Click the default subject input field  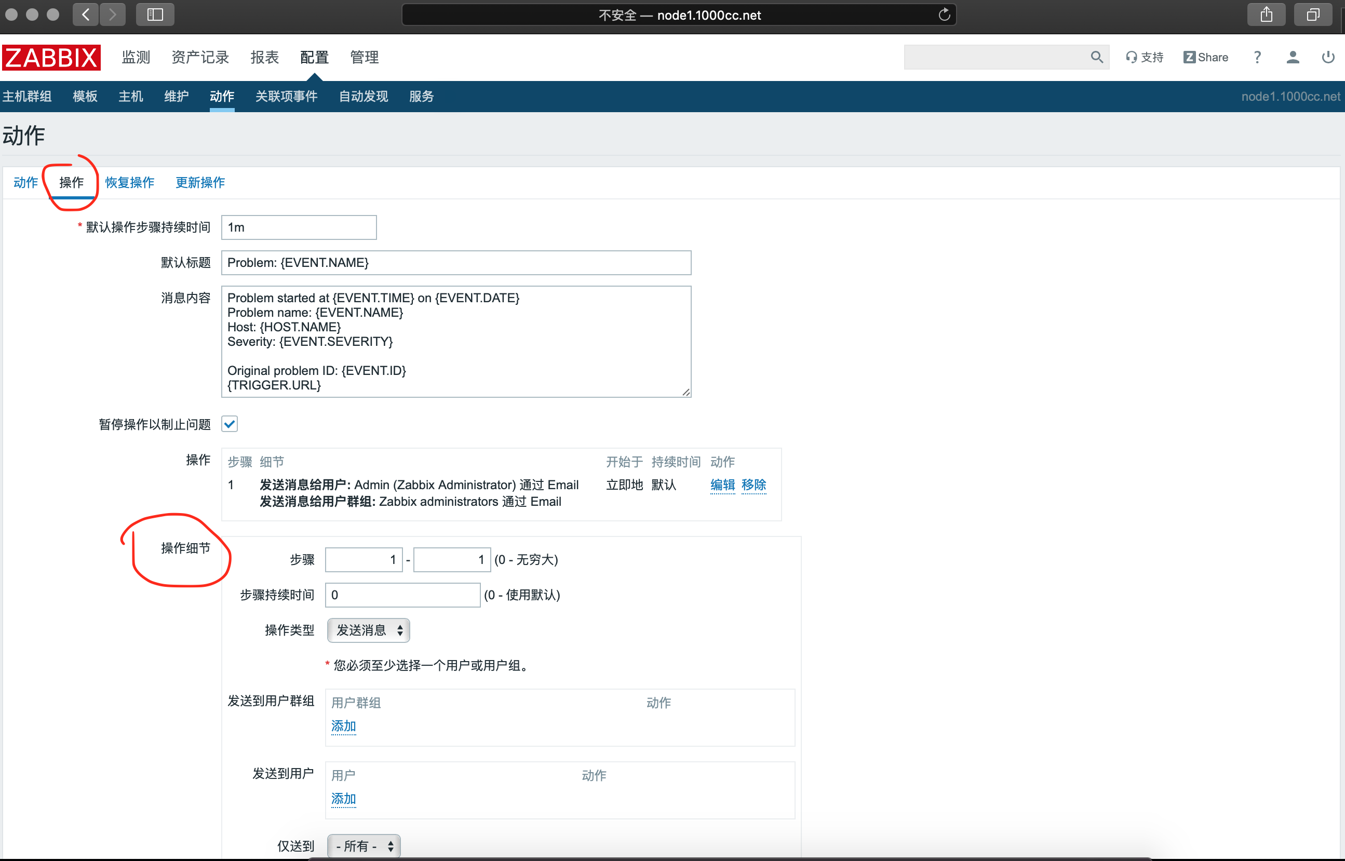[455, 263]
